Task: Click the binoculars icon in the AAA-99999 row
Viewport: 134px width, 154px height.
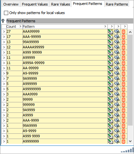Action: click(117, 37)
